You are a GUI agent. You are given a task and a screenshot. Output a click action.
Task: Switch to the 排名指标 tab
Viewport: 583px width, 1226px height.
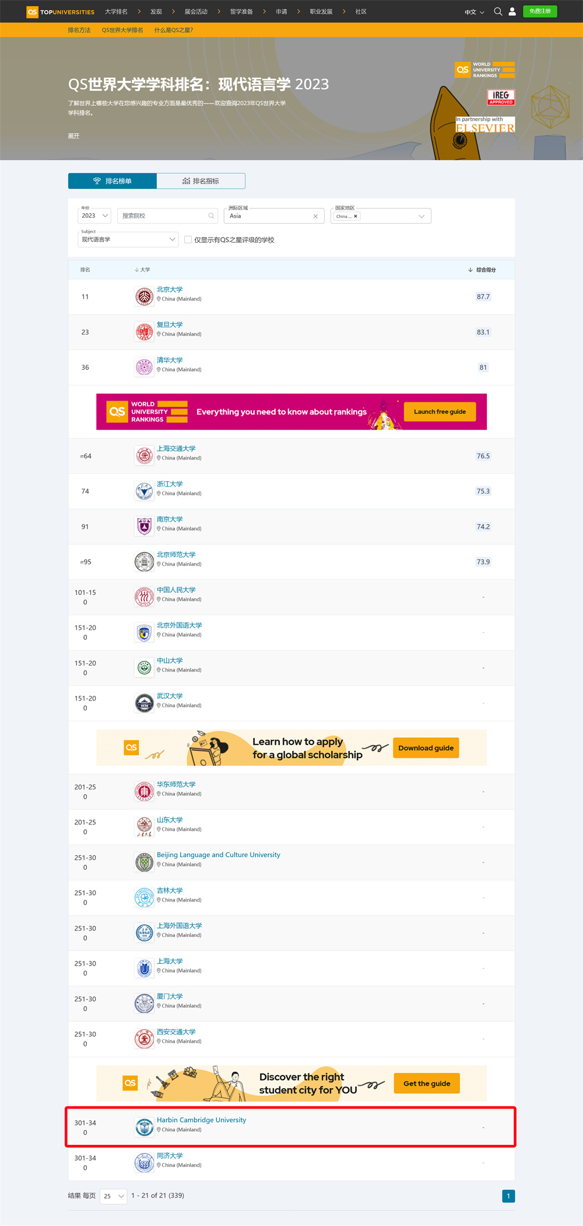(201, 181)
